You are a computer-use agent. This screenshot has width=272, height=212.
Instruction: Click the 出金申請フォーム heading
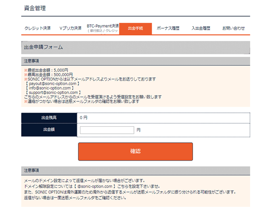(43, 47)
